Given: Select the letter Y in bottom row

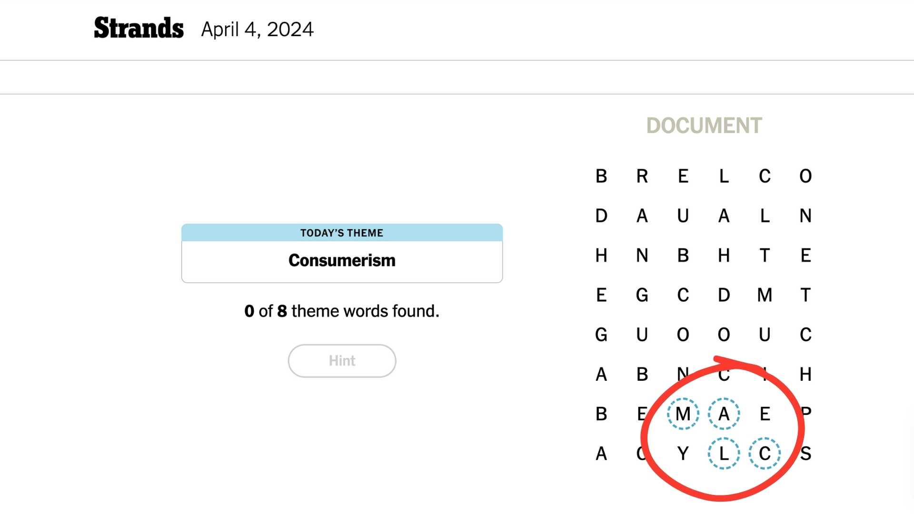Looking at the screenshot, I should click(683, 454).
